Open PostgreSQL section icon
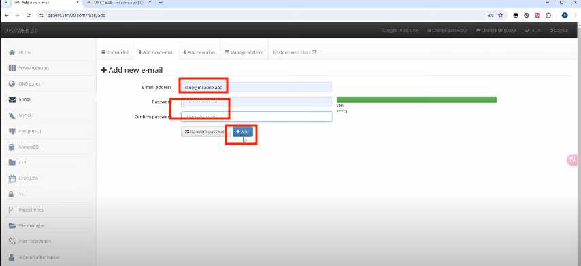 (12, 131)
